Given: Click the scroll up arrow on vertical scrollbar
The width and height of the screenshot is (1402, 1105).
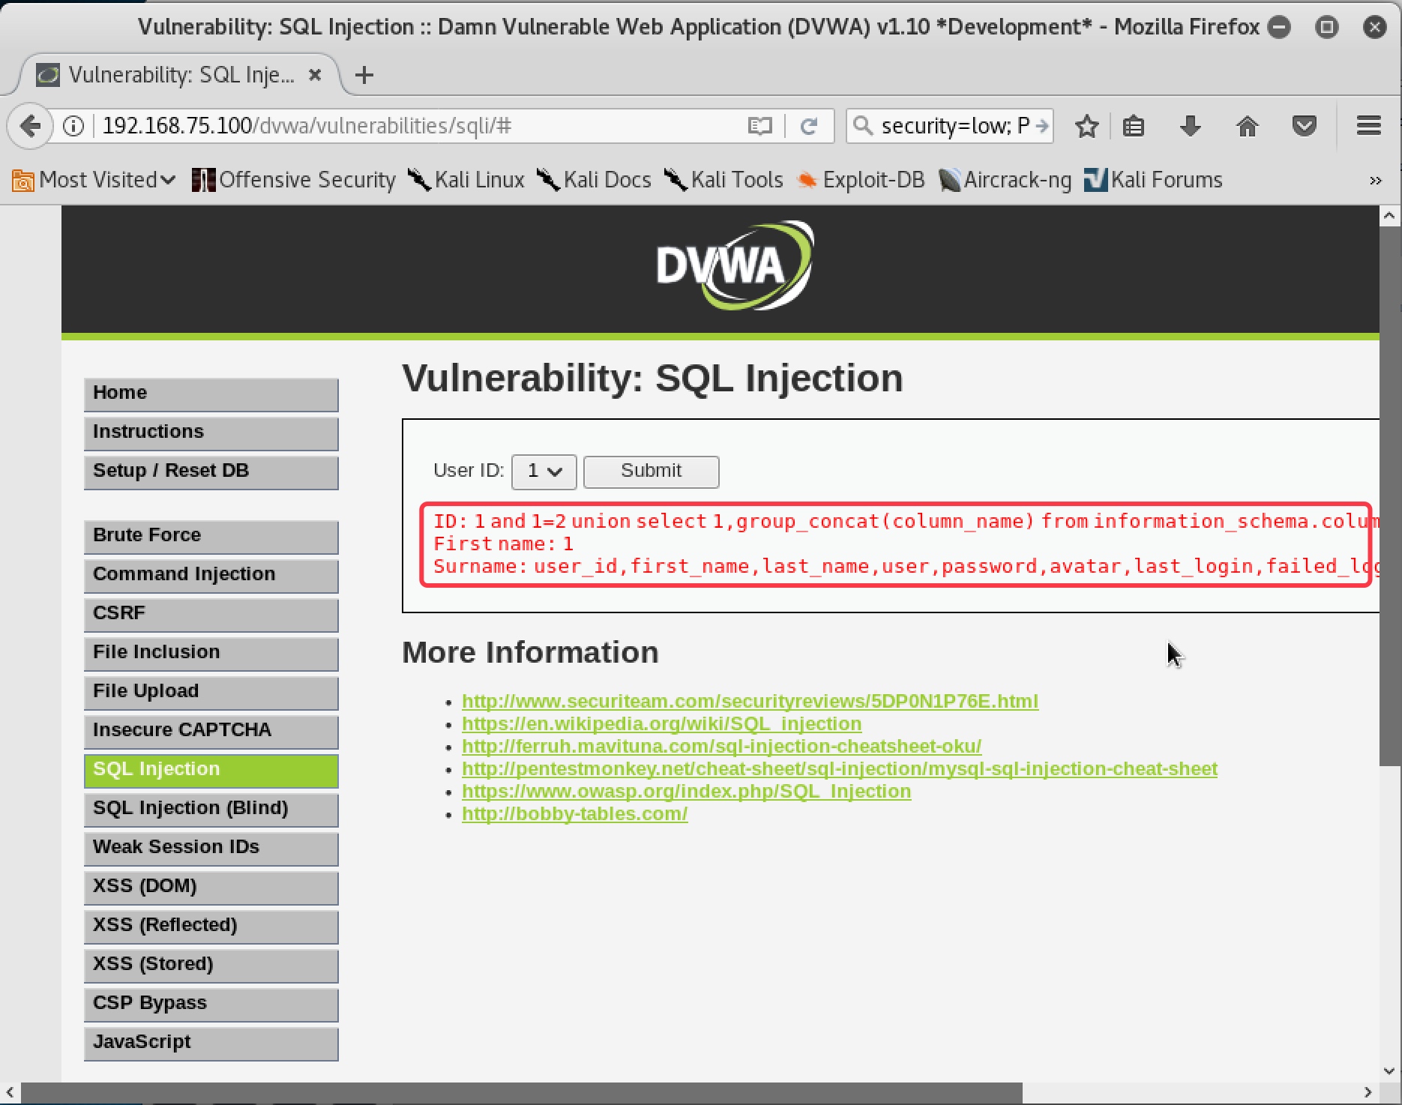Looking at the screenshot, I should point(1390,217).
